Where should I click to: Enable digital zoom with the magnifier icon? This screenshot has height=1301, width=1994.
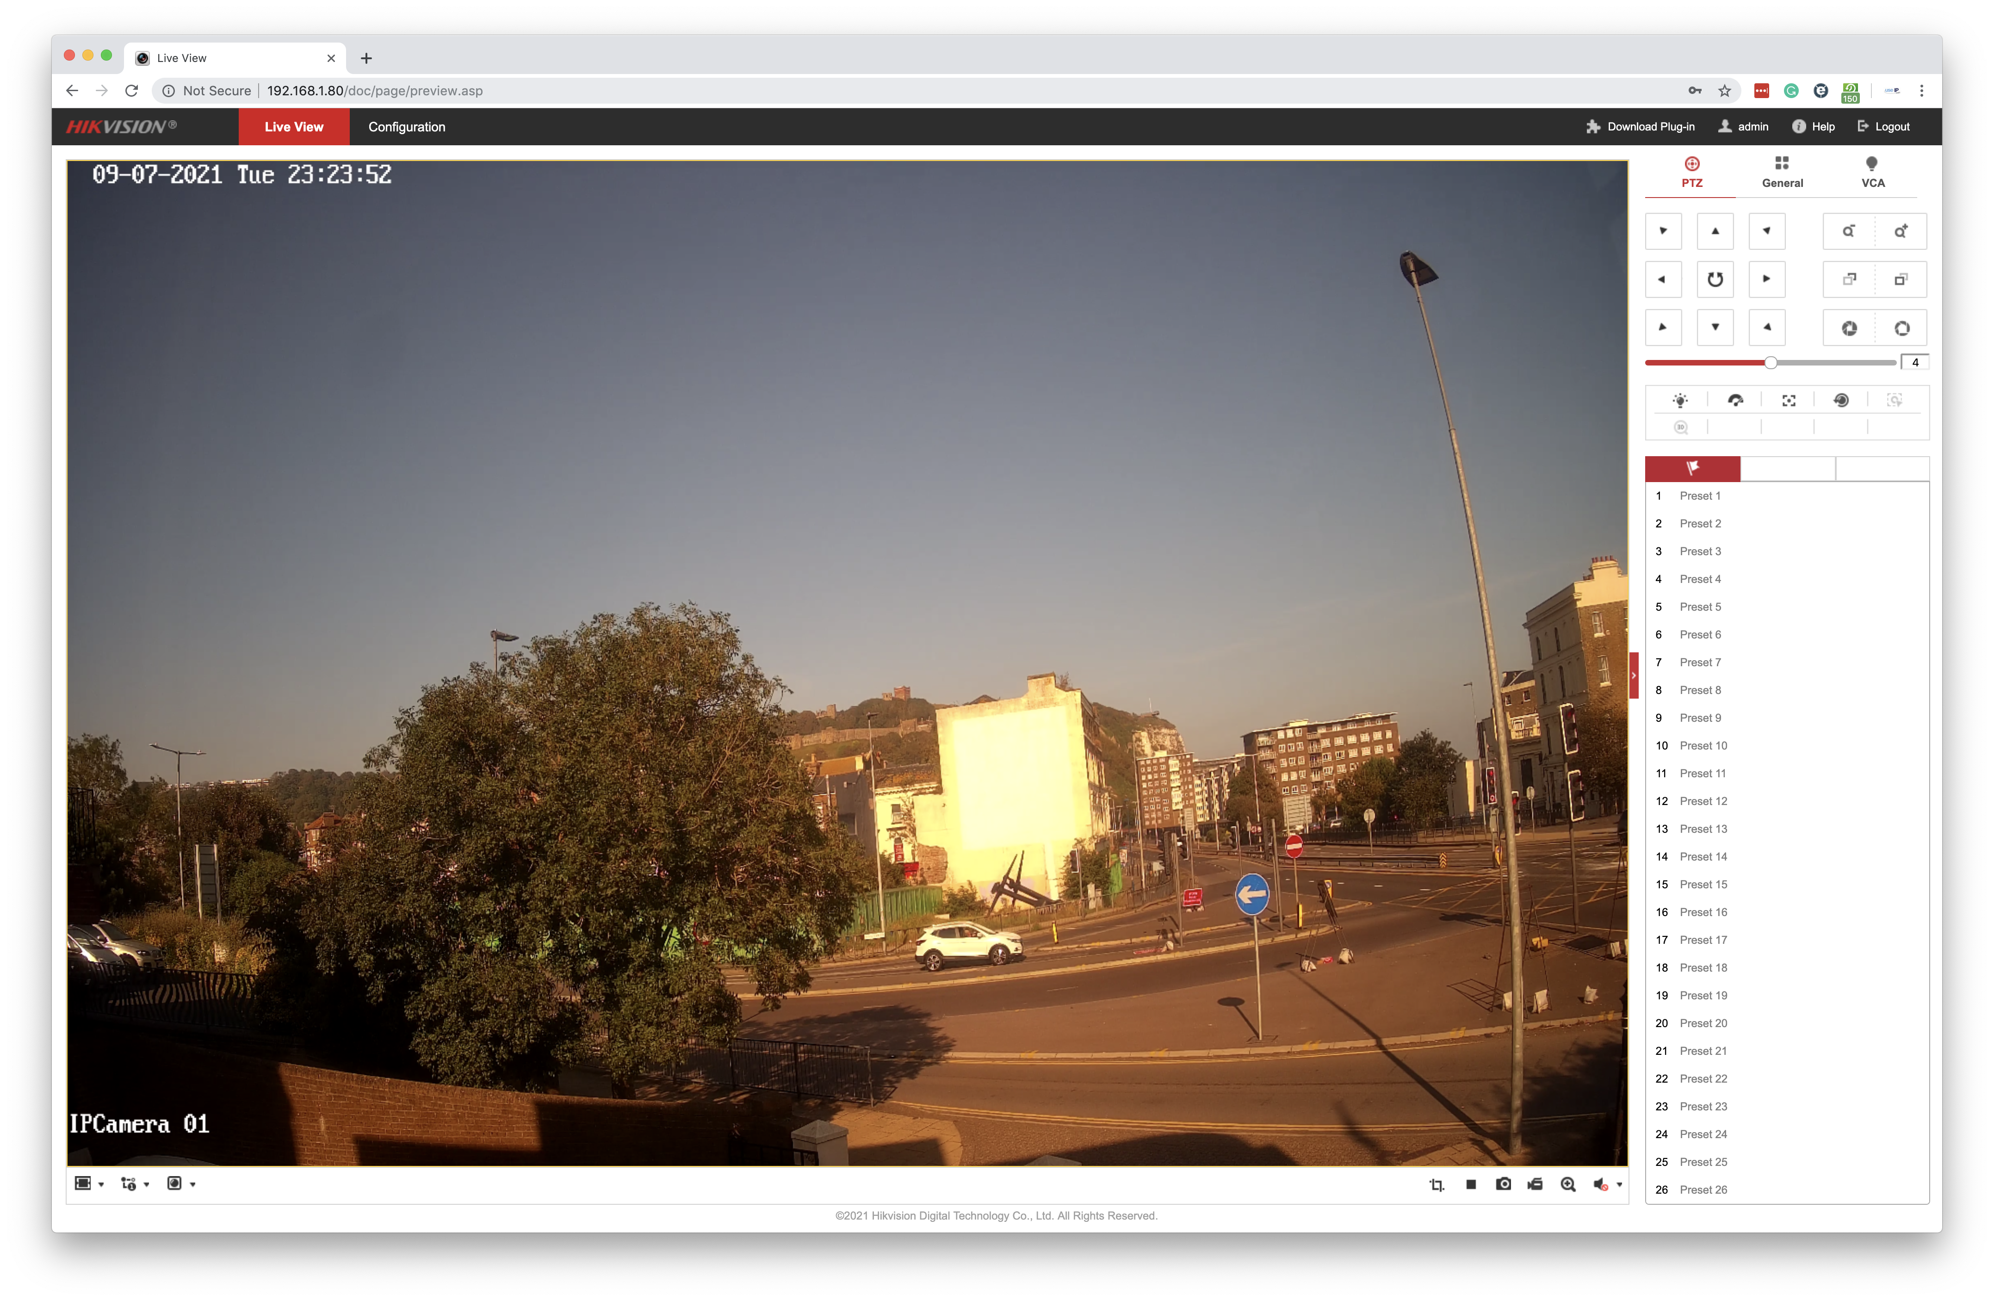click(1567, 1184)
